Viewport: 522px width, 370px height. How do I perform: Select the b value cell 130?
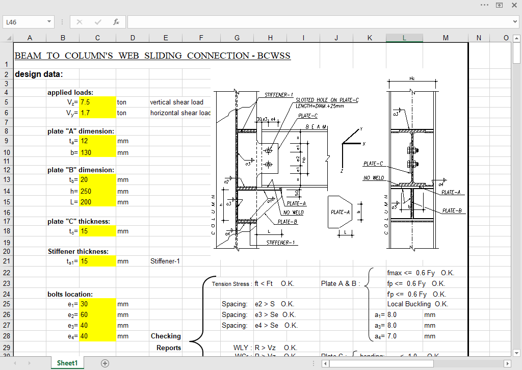coord(97,152)
